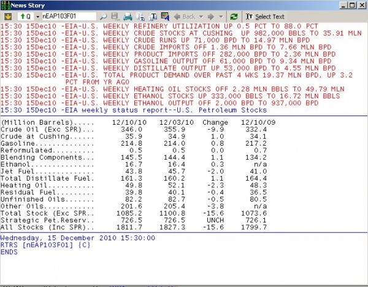Click the increase text size icon
This screenshot has width=368, height=287.
tap(153, 17)
